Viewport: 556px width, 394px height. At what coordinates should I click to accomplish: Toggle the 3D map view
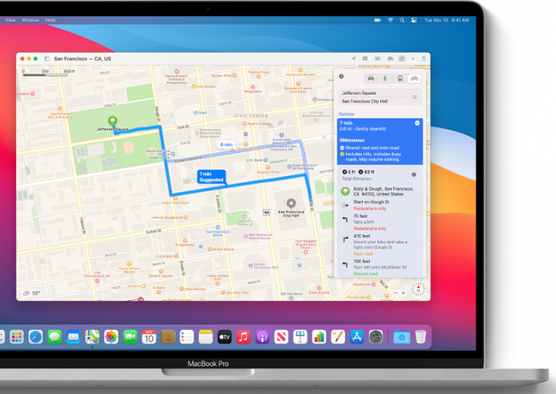(377, 59)
